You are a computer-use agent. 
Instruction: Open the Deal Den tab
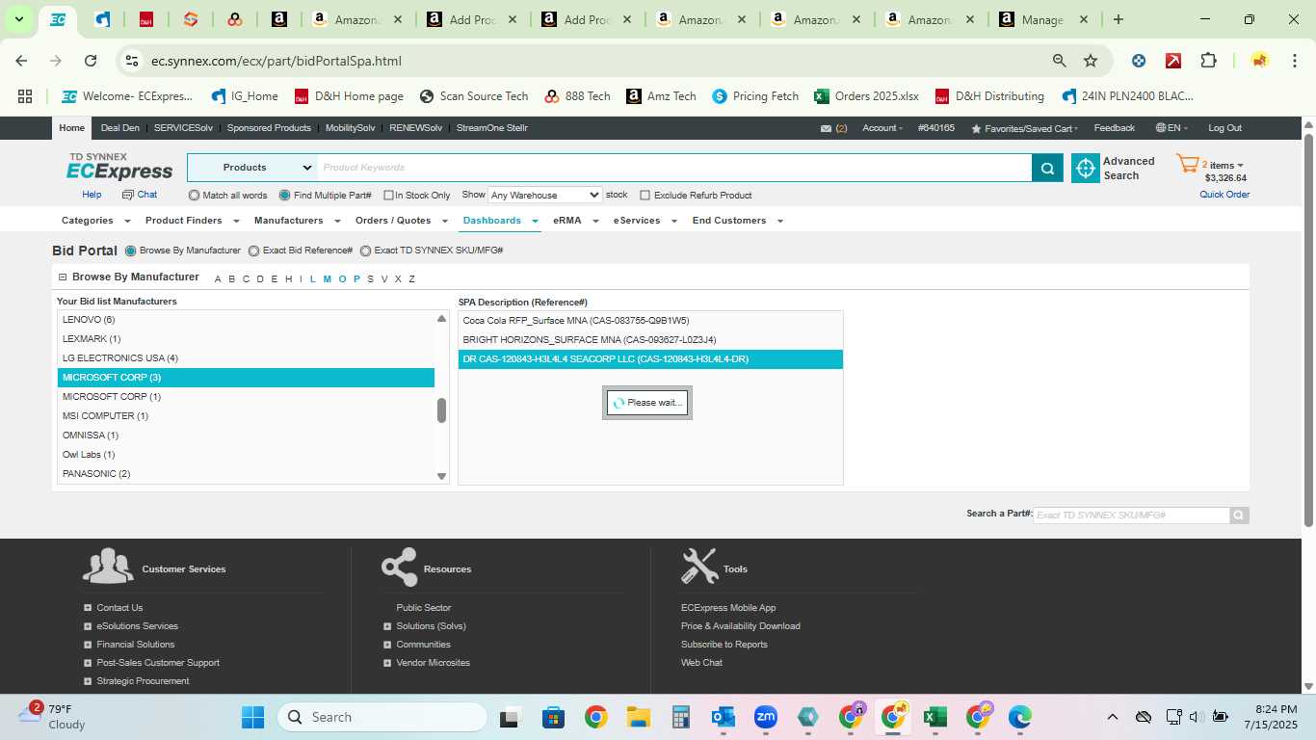120,128
